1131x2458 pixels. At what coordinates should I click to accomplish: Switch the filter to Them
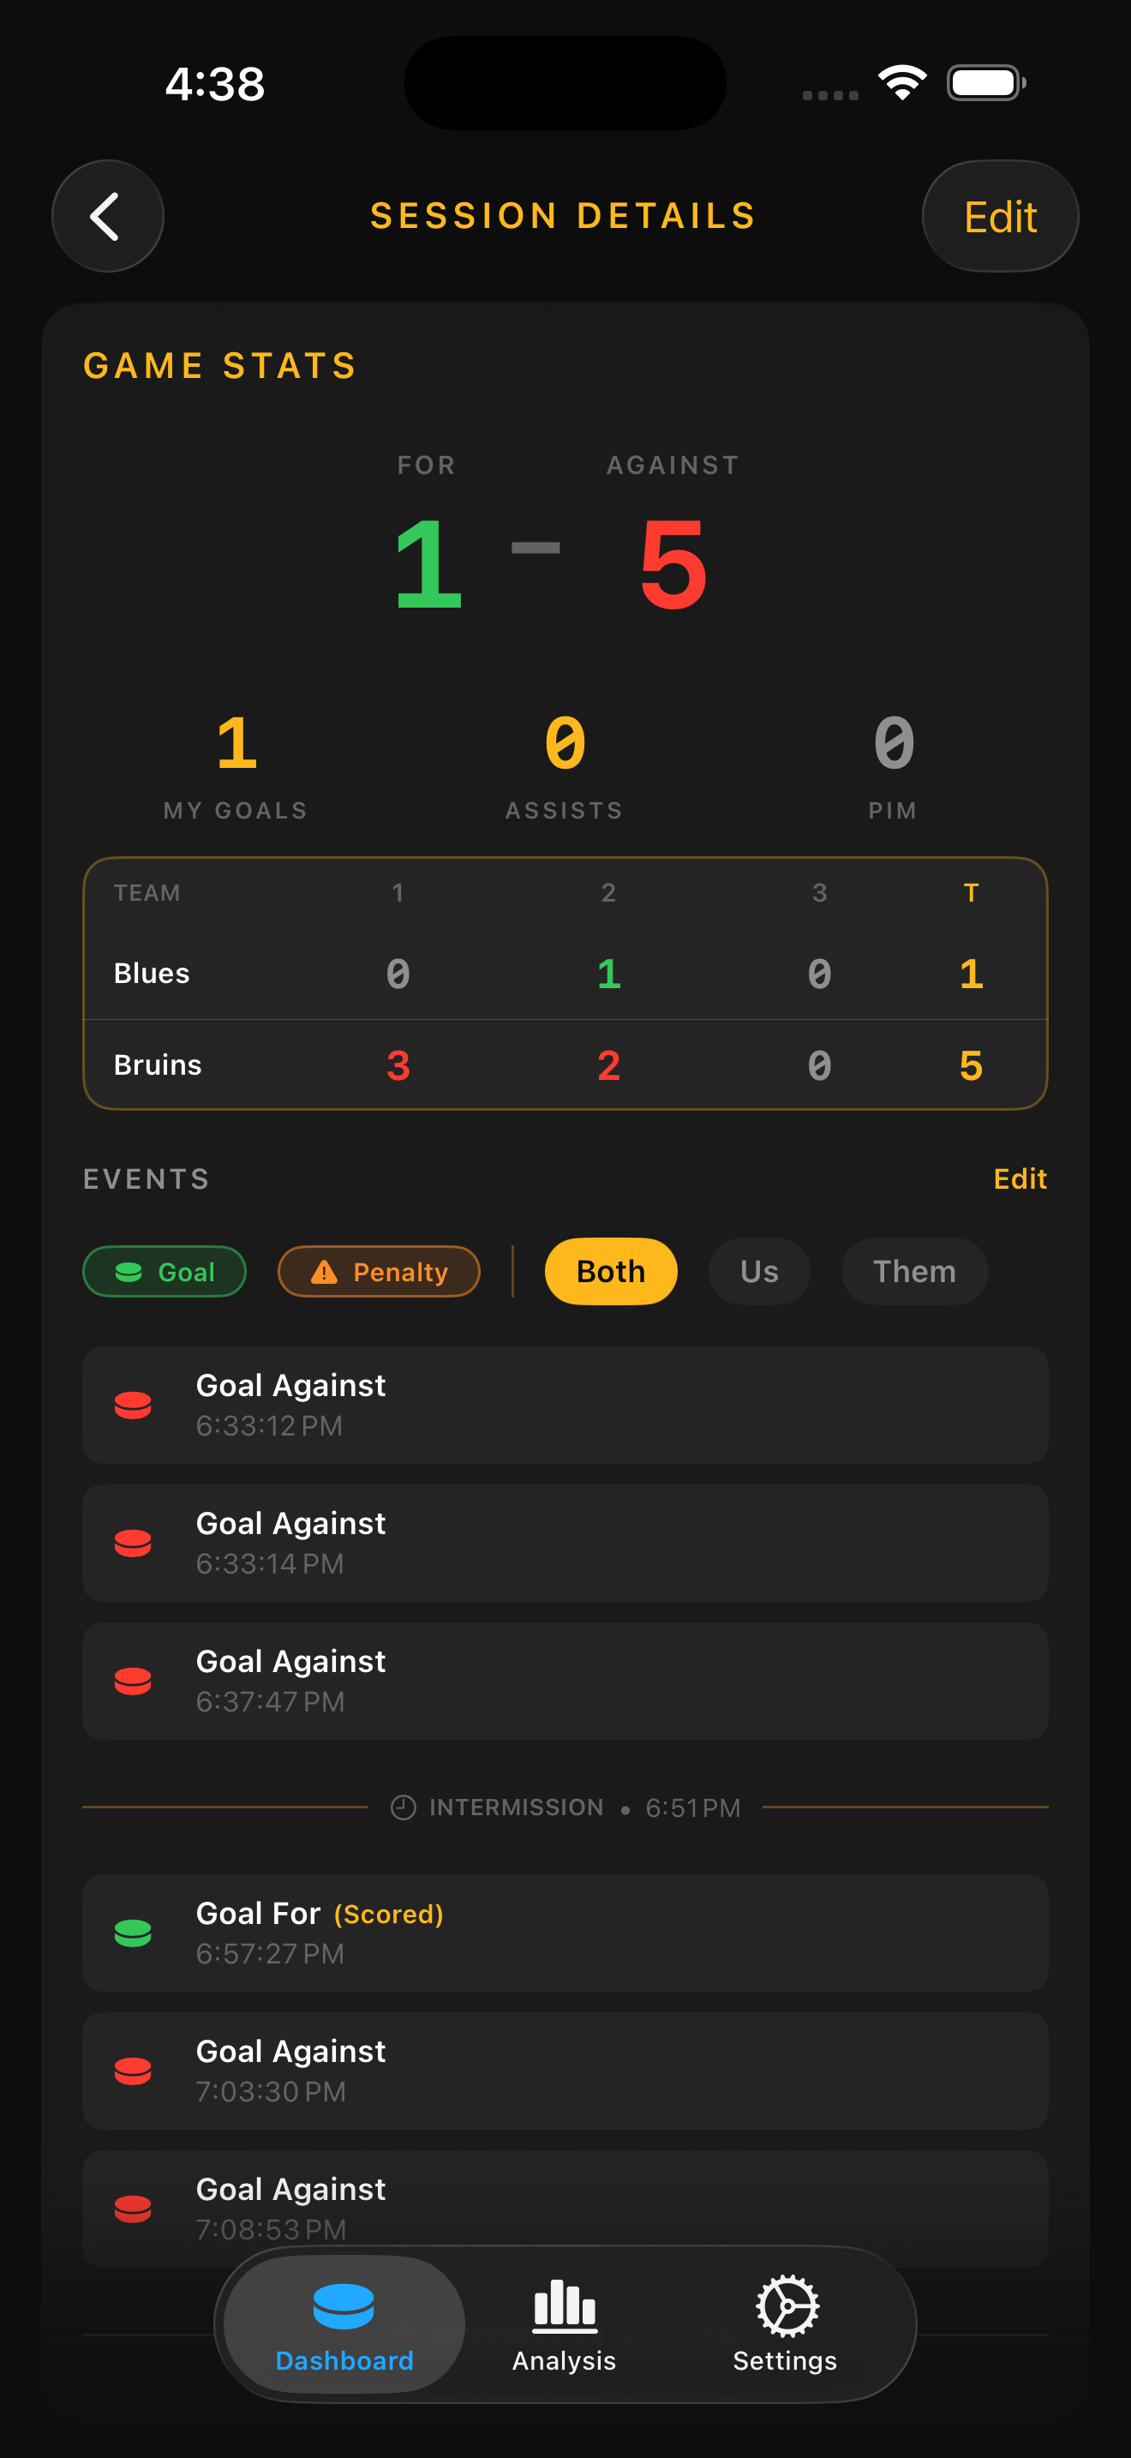click(x=913, y=1271)
